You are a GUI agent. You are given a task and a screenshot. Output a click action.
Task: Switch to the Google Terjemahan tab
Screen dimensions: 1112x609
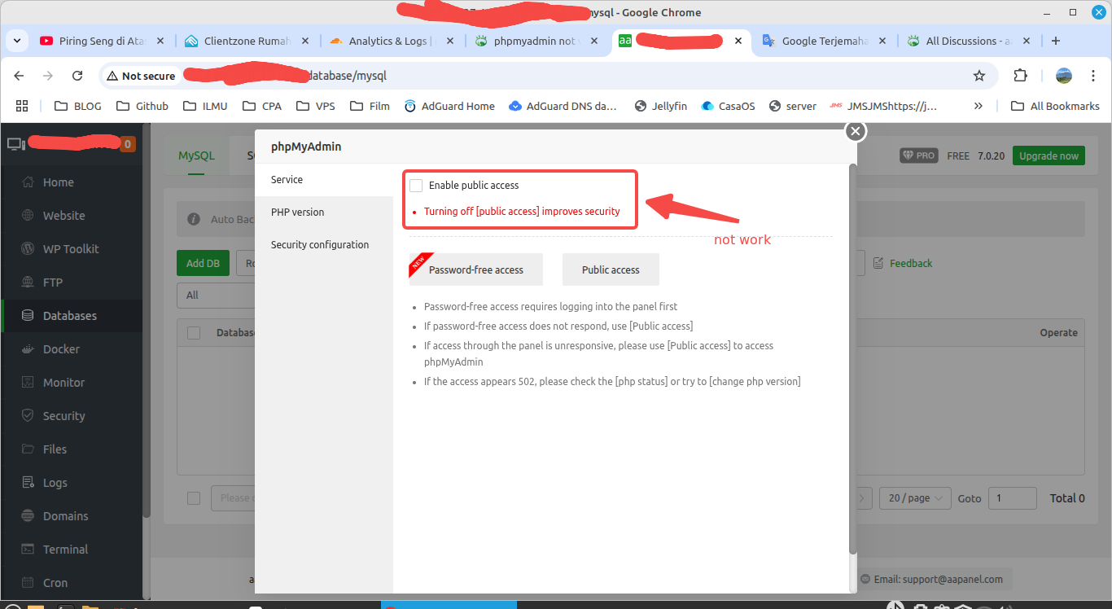[824, 41]
